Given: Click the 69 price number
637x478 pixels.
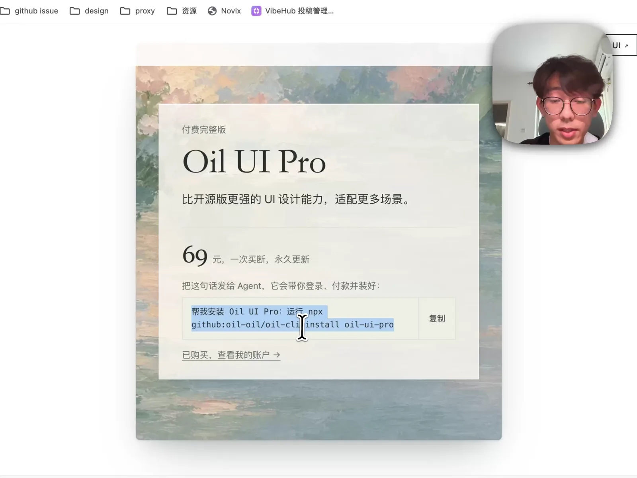Looking at the screenshot, I should coord(195,255).
